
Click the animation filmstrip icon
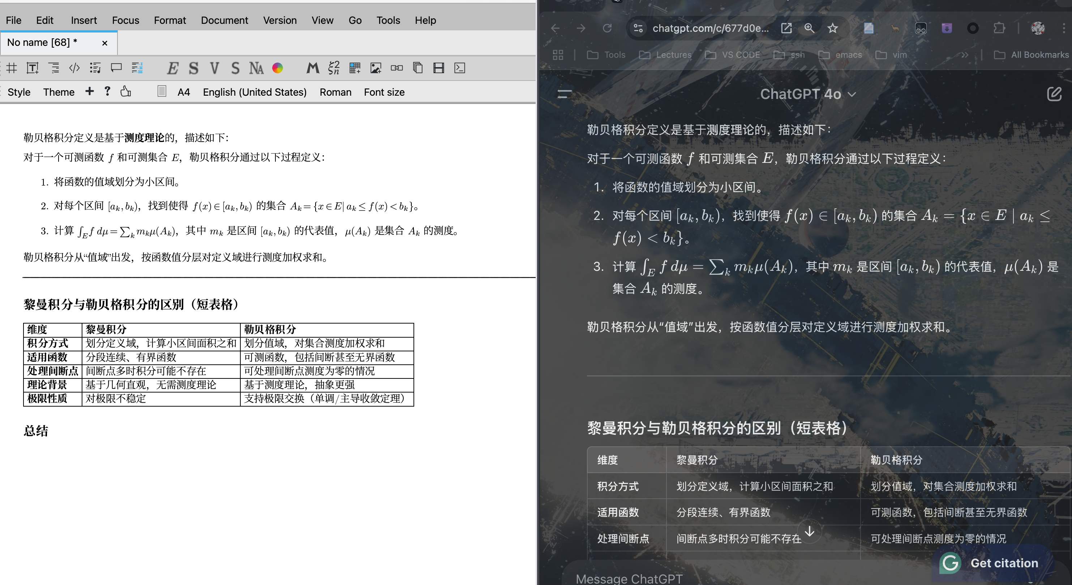439,68
